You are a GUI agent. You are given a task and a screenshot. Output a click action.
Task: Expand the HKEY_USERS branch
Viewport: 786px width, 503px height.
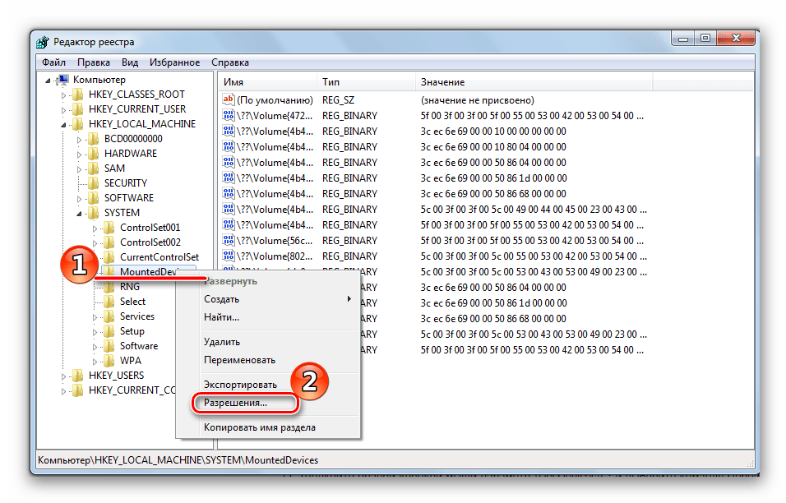point(65,376)
